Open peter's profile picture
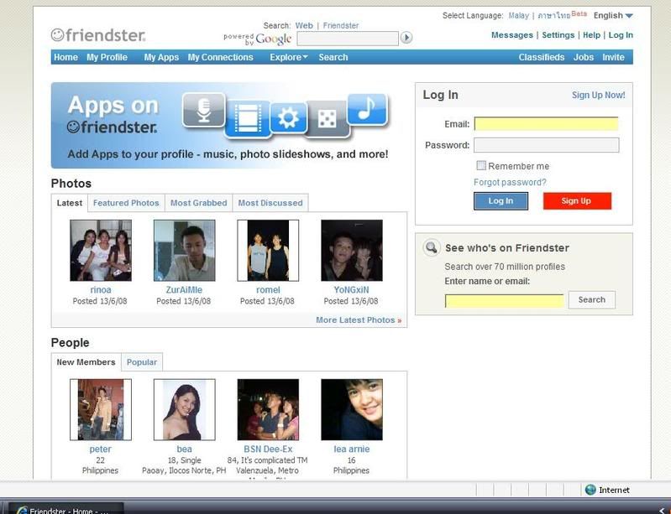 click(x=101, y=409)
